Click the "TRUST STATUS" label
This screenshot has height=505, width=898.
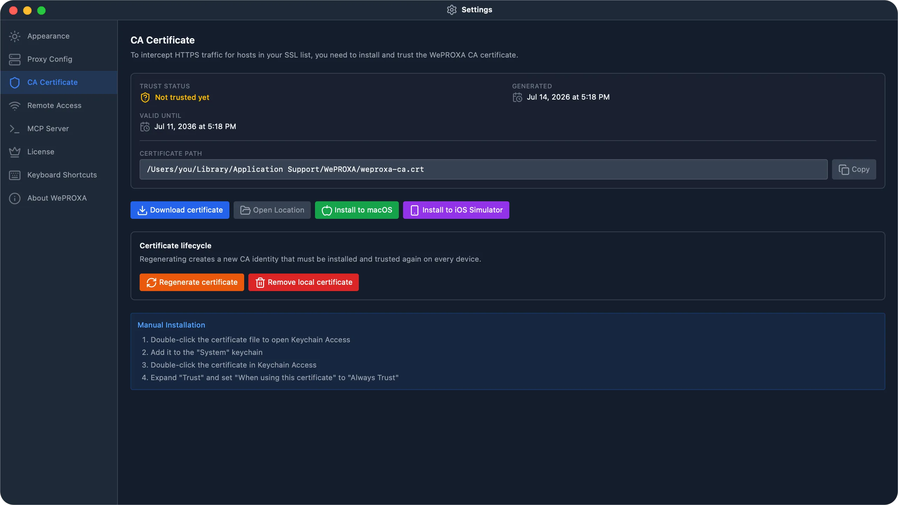pos(165,86)
